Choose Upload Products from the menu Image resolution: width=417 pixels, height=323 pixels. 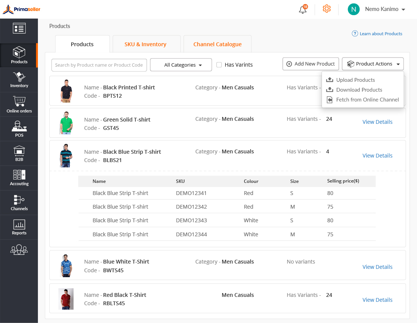355,80
